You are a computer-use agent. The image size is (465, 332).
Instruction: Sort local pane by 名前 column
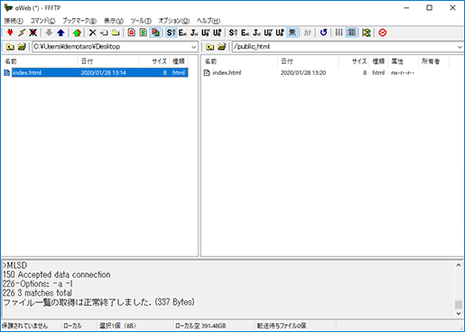pos(40,61)
